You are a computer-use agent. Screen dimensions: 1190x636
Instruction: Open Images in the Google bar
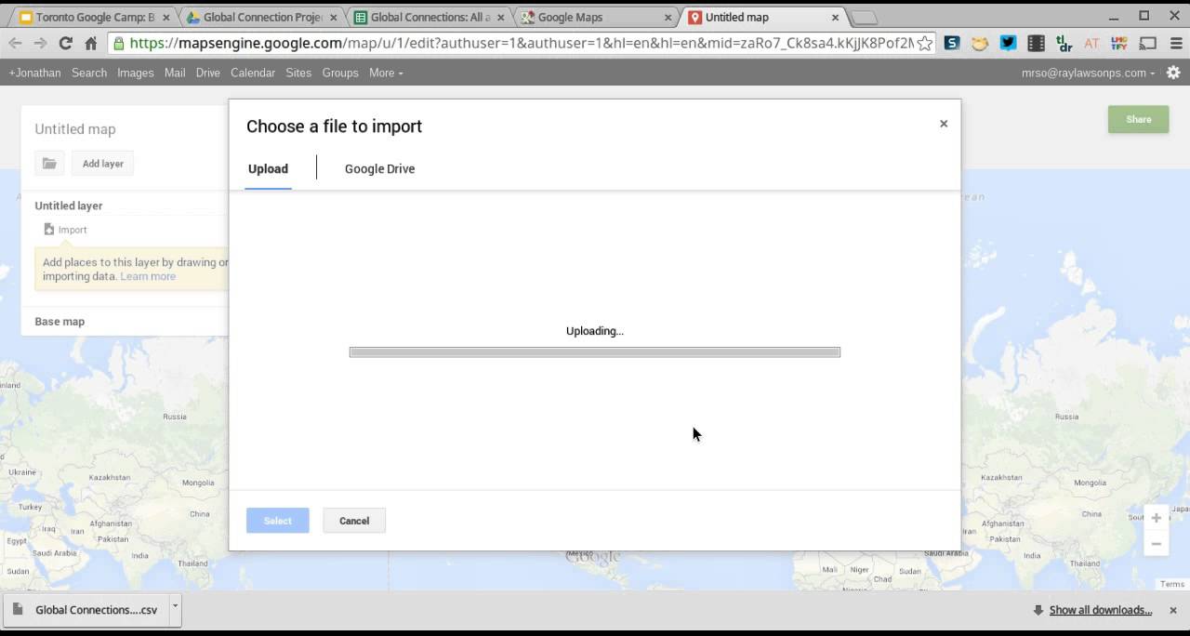coord(136,73)
